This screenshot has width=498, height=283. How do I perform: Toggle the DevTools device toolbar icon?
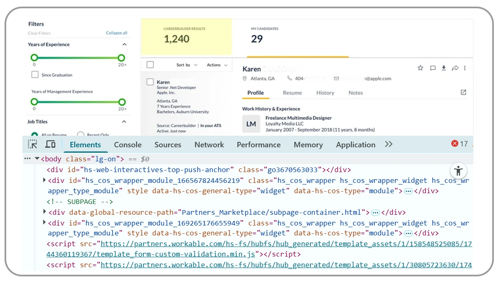(x=51, y=144)
